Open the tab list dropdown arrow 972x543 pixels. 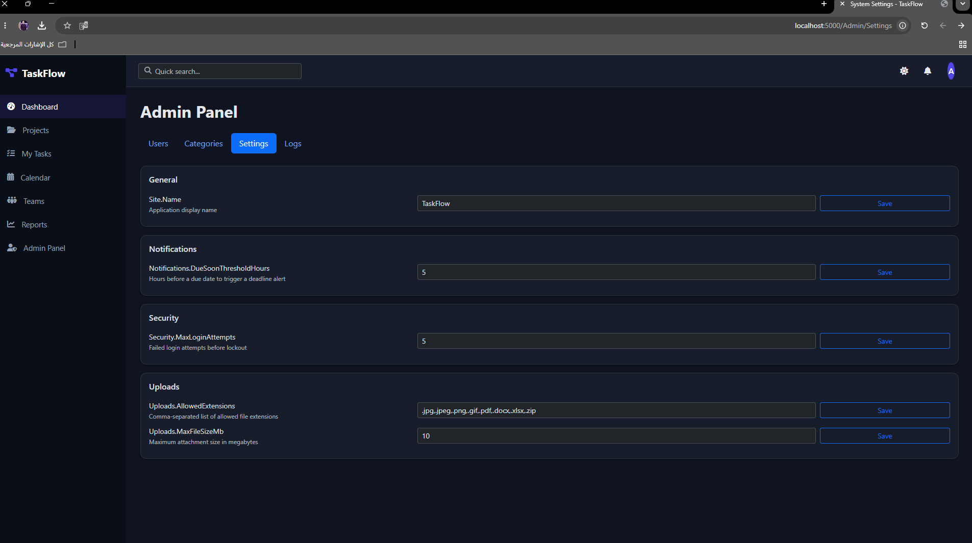pyautogui.click(x=962, y=4)
